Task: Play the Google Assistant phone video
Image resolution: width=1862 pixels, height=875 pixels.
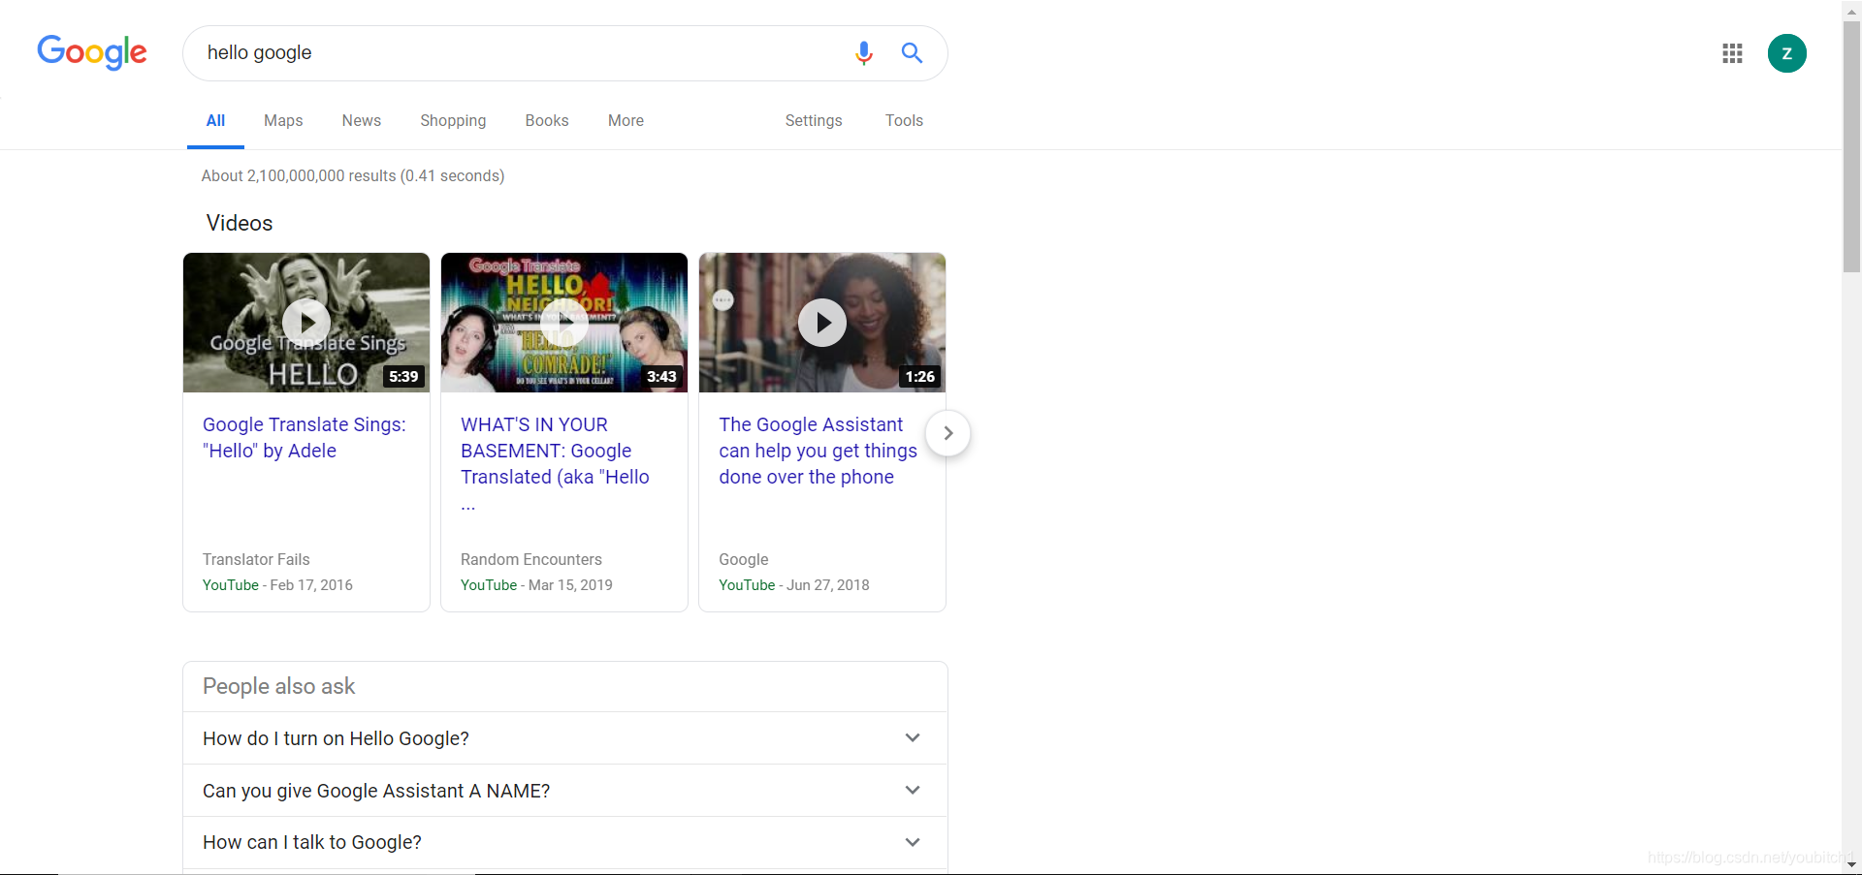Action: (822, 323)
